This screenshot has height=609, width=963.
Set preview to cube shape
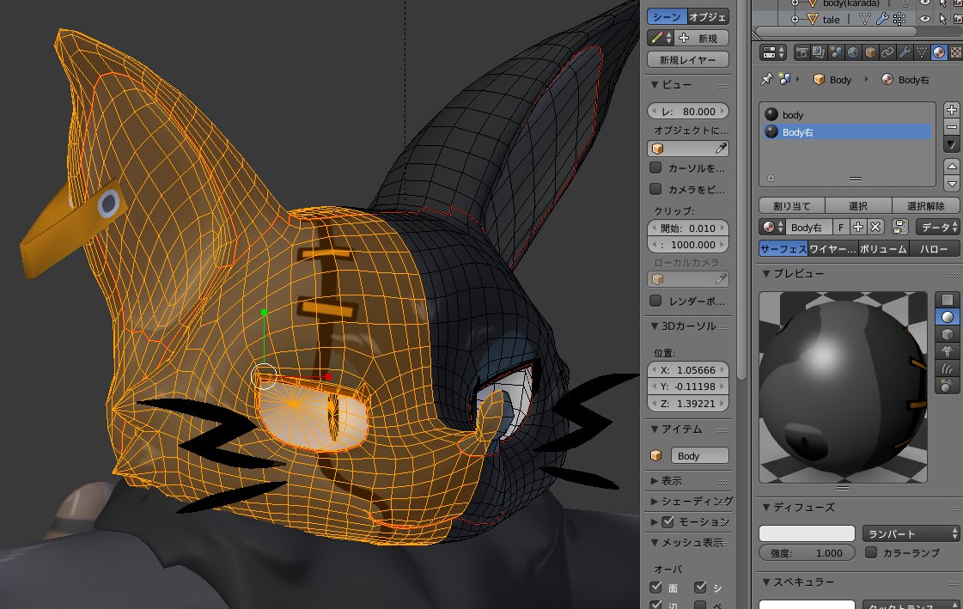[x=948, y=335]
